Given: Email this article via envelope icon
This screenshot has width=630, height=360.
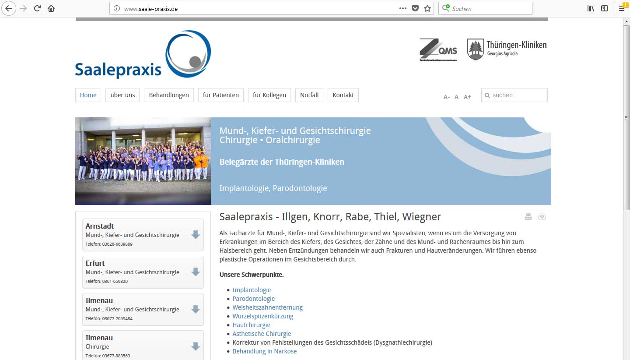Looking at the screenshot, I should coord(542,216).
